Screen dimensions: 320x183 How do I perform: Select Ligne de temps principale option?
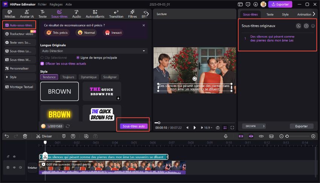tap(78, 58)
